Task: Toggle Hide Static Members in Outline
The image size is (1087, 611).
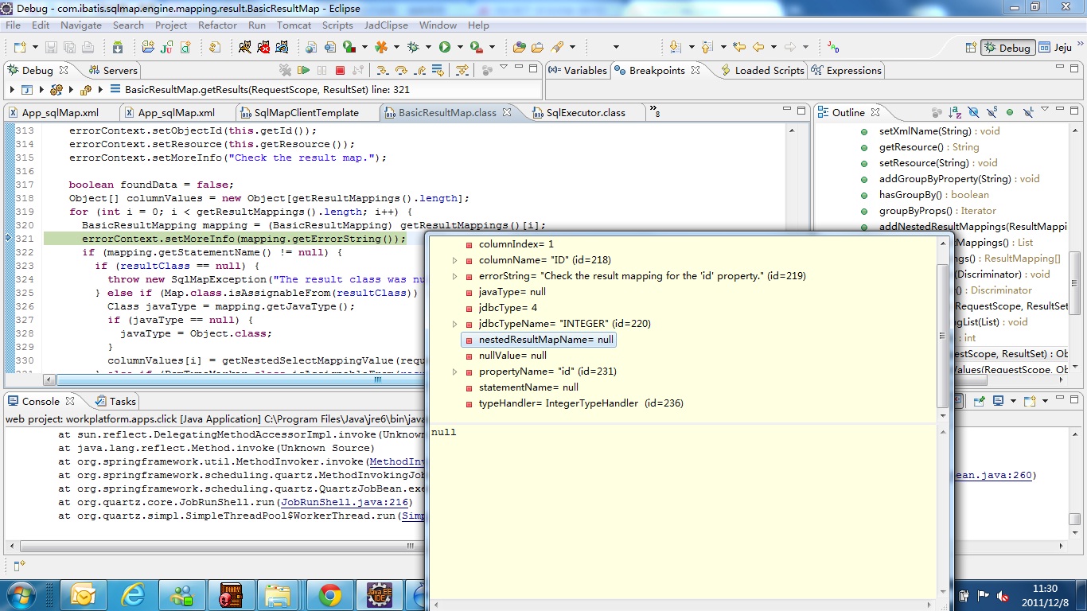Action: coord(992,112)
